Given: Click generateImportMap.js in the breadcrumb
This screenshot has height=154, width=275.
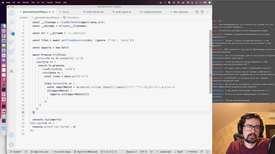Looking at the screenshot, I should (x=47, y=18).
